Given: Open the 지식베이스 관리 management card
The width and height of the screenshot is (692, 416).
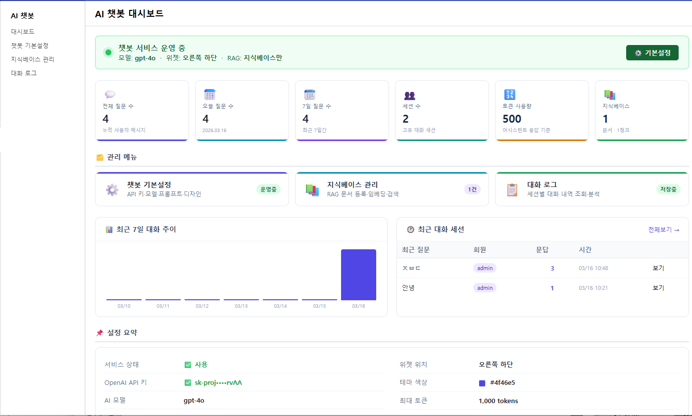Looking at the screenshot, I should click(x=392, y=189).
